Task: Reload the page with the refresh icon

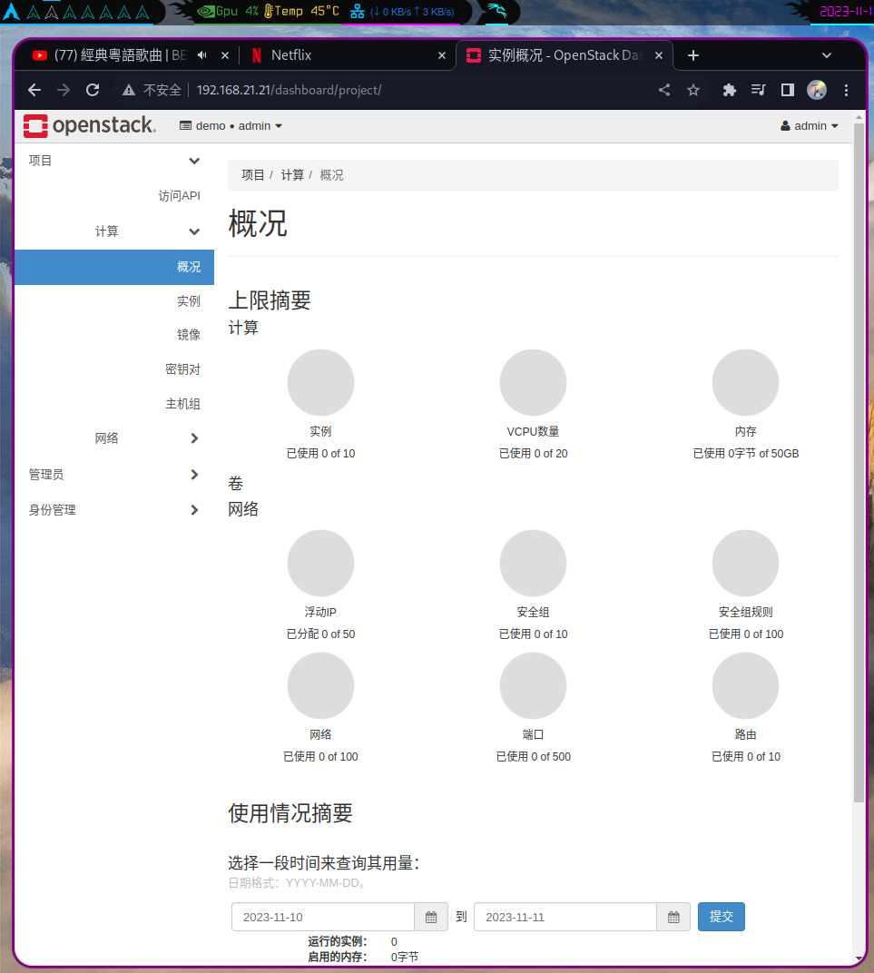Action: (x=93, y=90)
